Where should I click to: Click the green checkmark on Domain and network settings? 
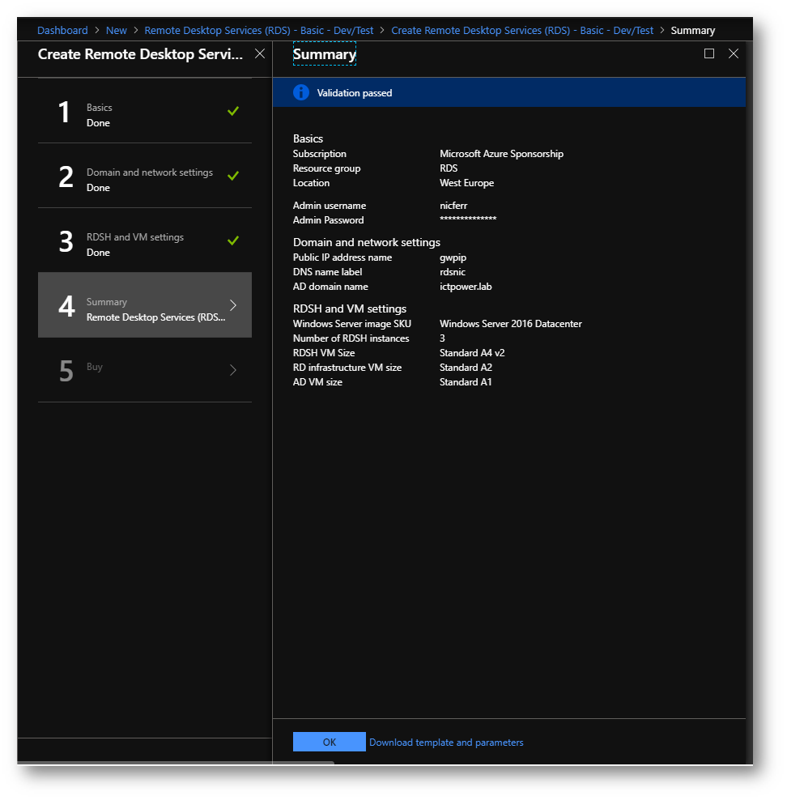233,176
